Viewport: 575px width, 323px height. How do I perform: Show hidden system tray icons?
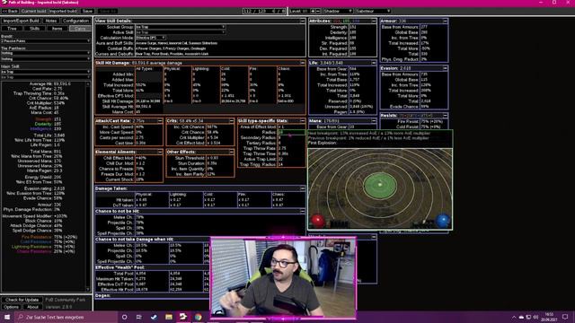514,317
